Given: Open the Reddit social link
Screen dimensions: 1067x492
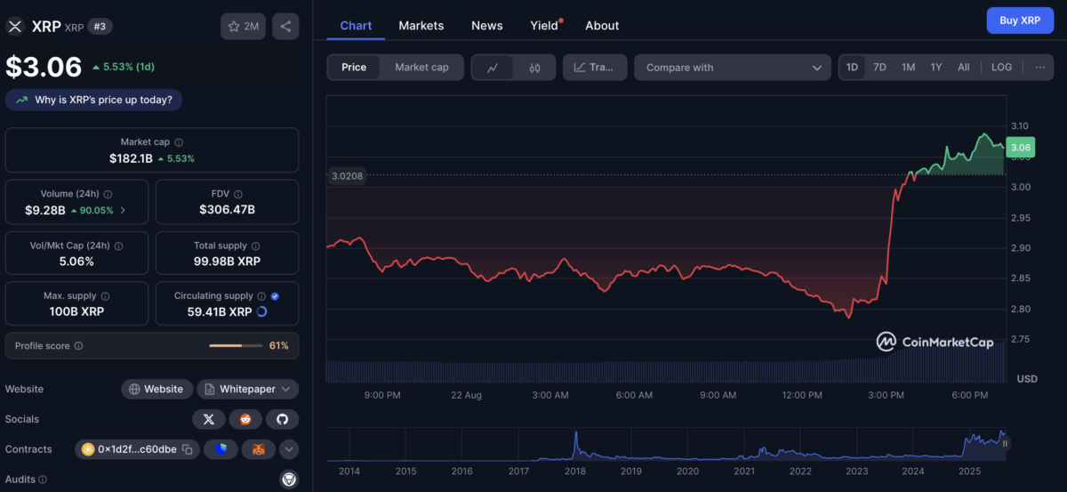Looking at the screenshot, I should click(245, 419).
